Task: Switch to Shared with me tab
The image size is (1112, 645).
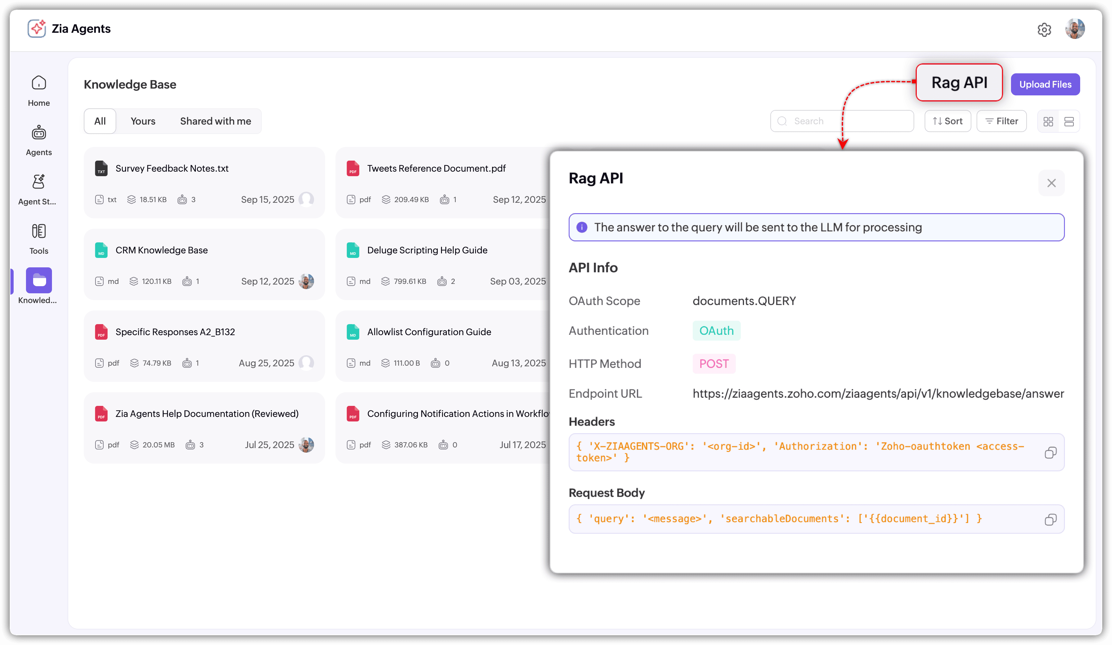Action: (215, 121)
